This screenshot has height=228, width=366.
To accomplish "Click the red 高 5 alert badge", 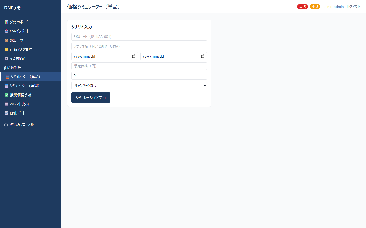I will [x=302, y=7].
